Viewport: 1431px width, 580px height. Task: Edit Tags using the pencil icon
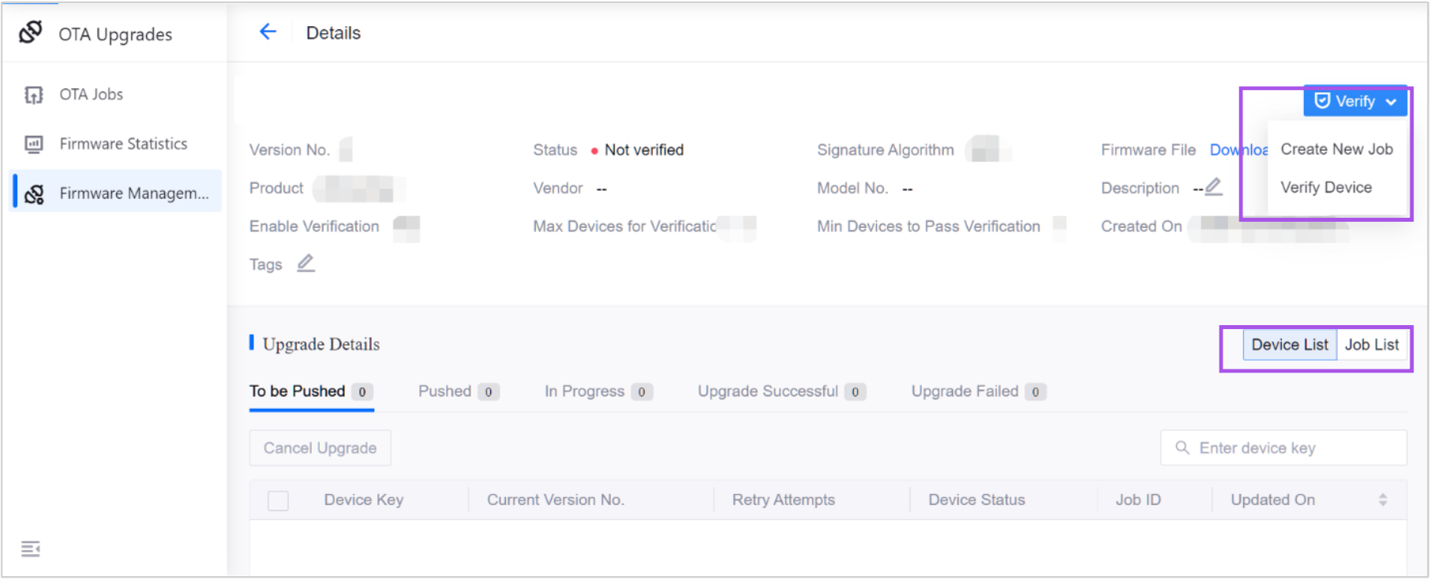pos(306,263)
